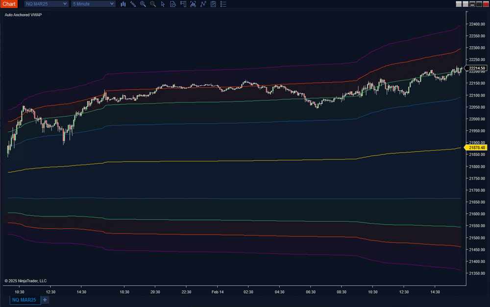Open the Indicators icon
This screenshot has width=490, height=307.
[x=193, y=4]
